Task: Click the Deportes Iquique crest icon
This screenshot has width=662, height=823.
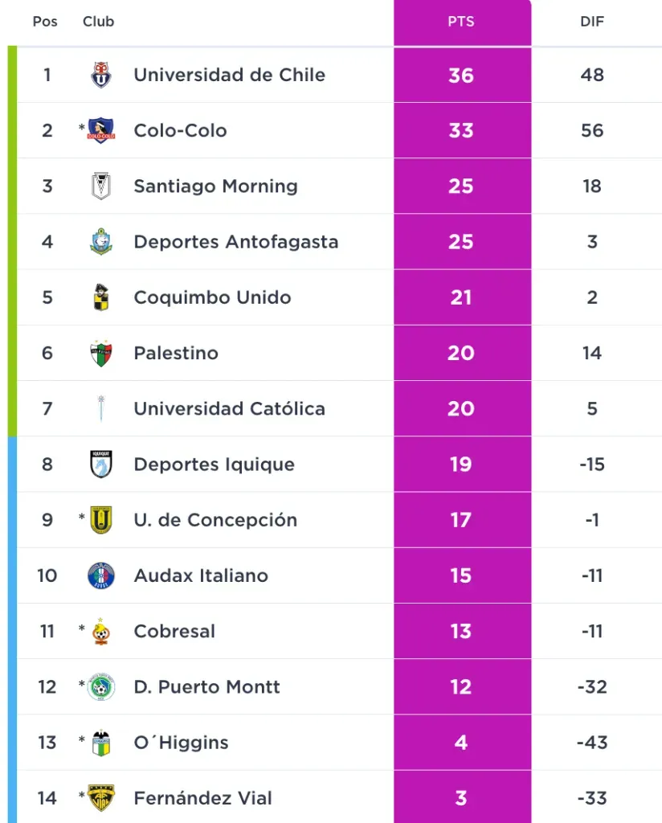Action: click(x=101, y=465)
